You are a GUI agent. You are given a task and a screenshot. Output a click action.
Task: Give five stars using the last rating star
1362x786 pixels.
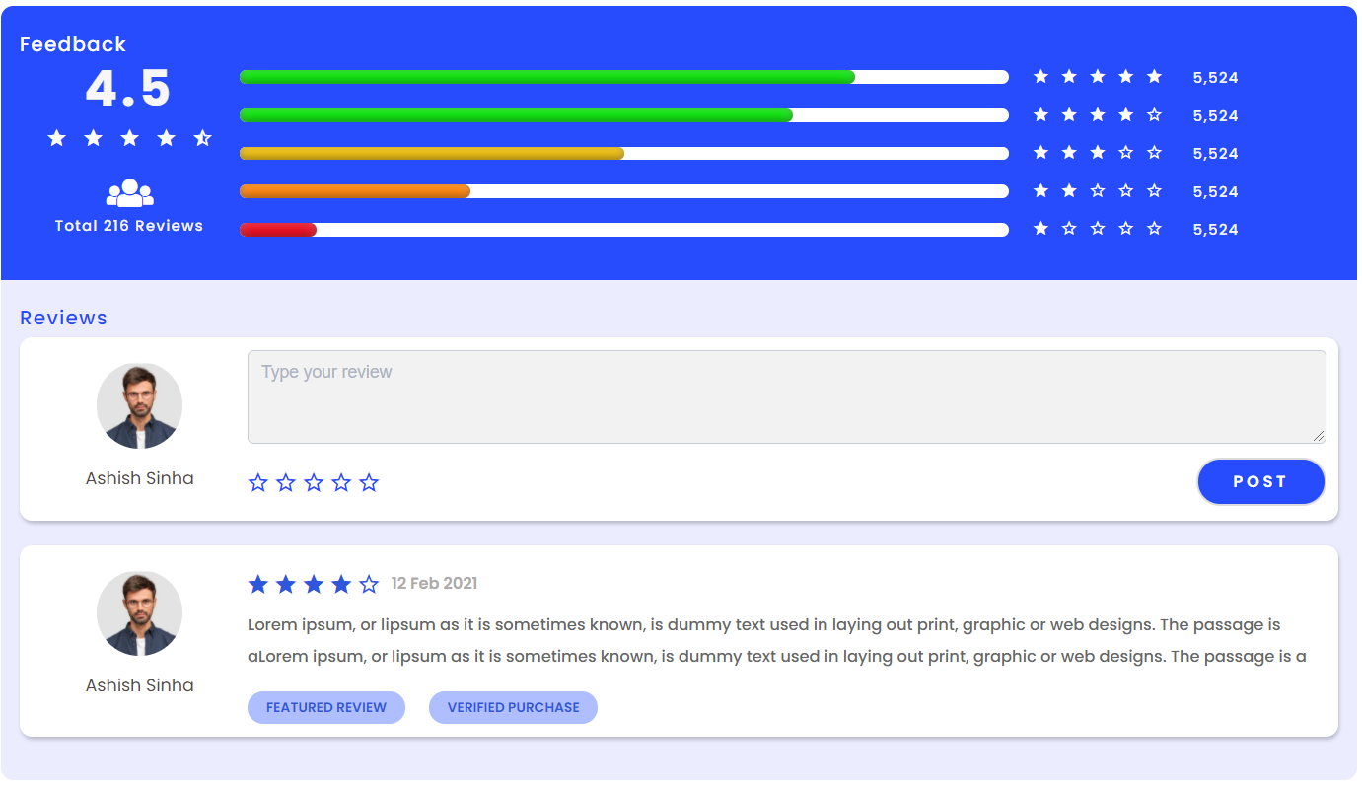(369, 483)
